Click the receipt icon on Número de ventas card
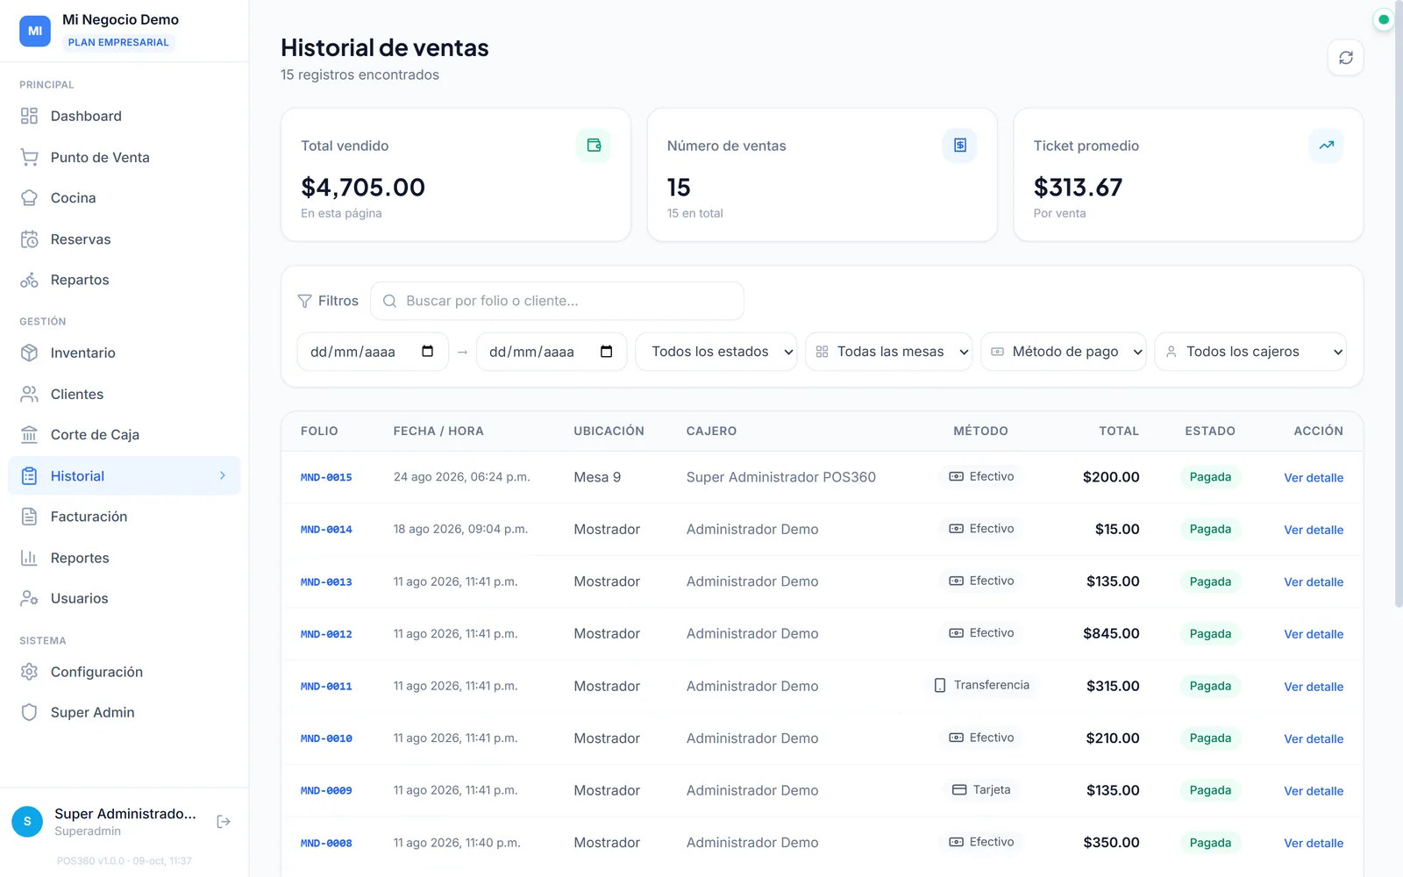The width and height of the screenshot is (1403, 877). click(960, 146)
